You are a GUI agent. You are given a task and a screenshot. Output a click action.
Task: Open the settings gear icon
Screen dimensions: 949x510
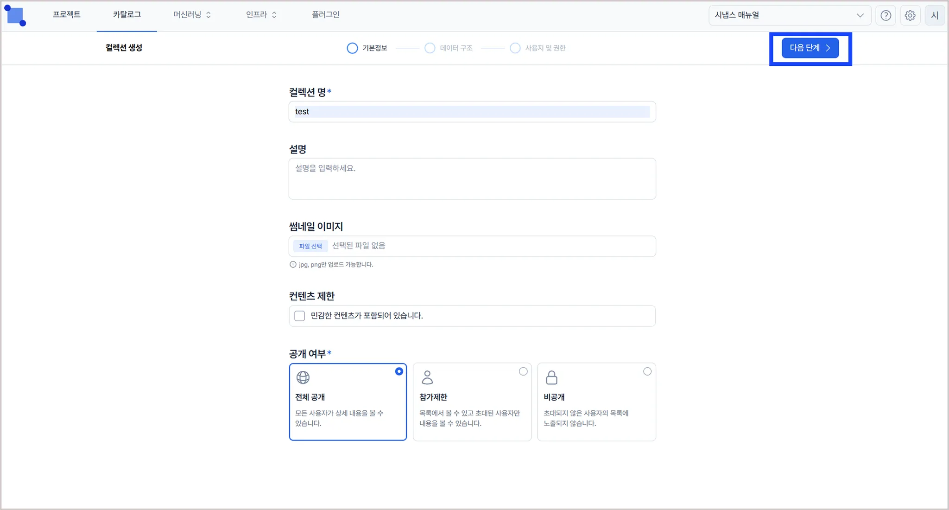[910, 15]
